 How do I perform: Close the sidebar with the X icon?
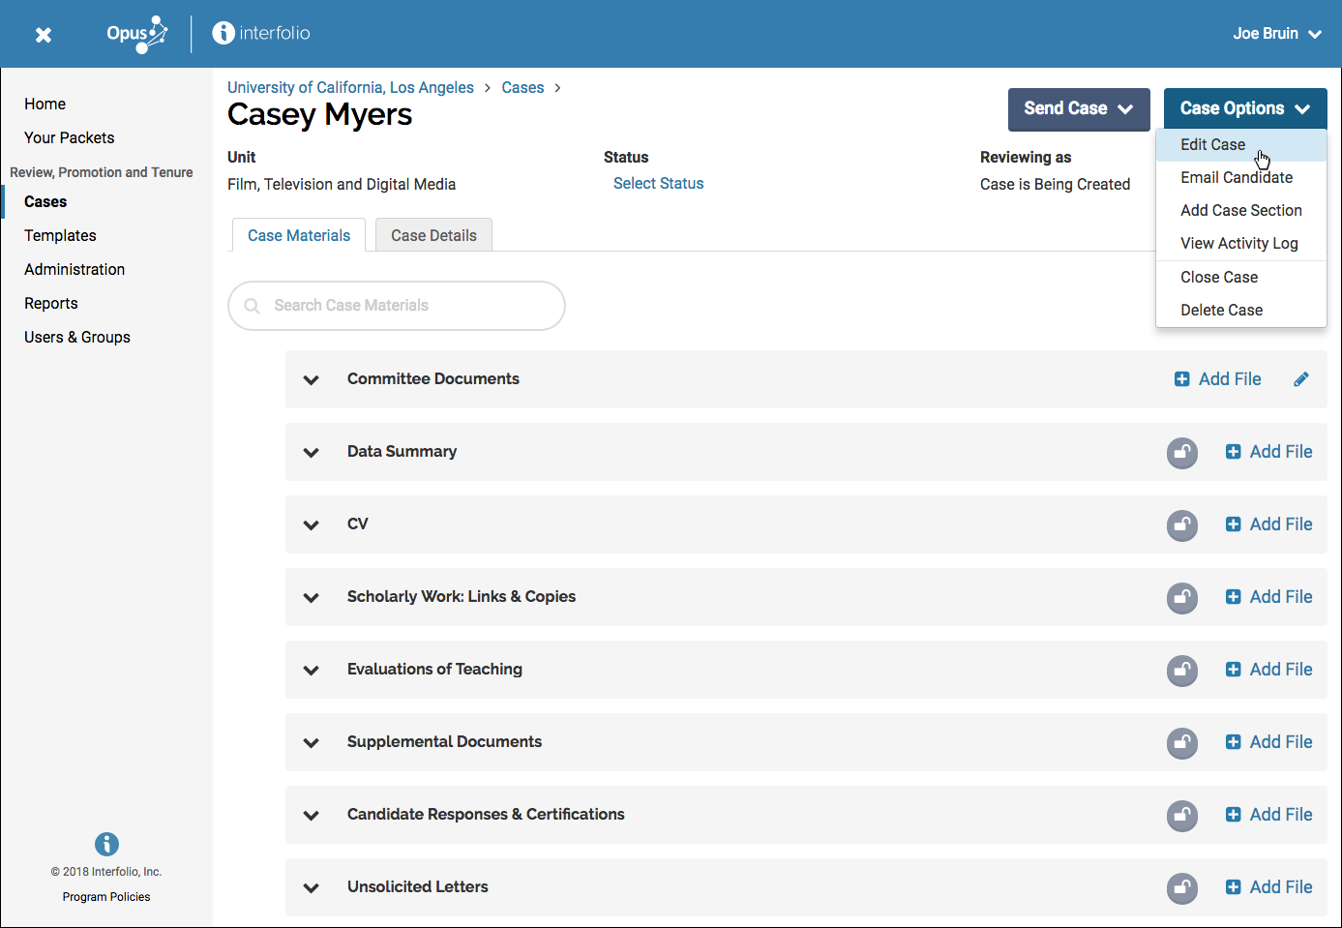pyautogui.click(x=44, y=35)
